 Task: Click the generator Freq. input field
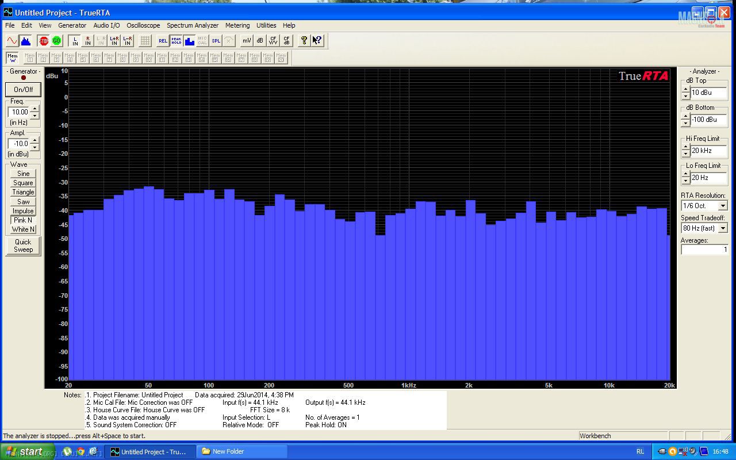click(x=19, y=112)
